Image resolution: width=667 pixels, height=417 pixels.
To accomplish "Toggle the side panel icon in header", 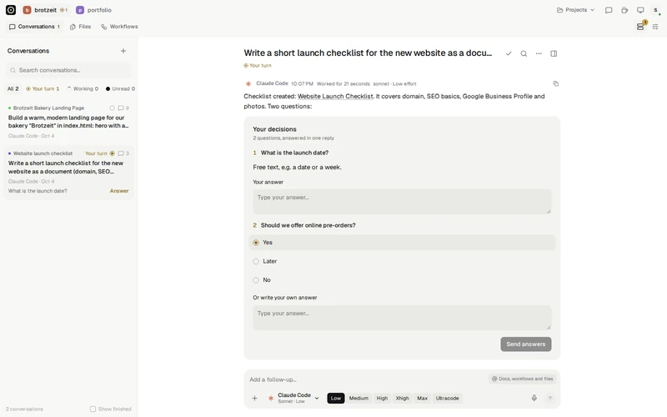I will pyautogui.click(x=554, y=53).
